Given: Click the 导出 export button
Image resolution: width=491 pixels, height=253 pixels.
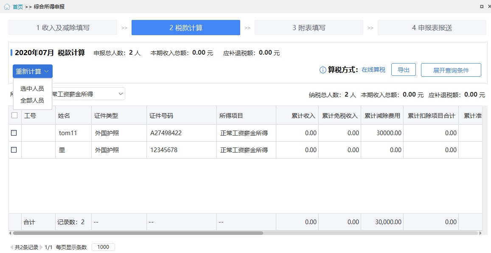Looking at the screenshot, I should [404, 70].
